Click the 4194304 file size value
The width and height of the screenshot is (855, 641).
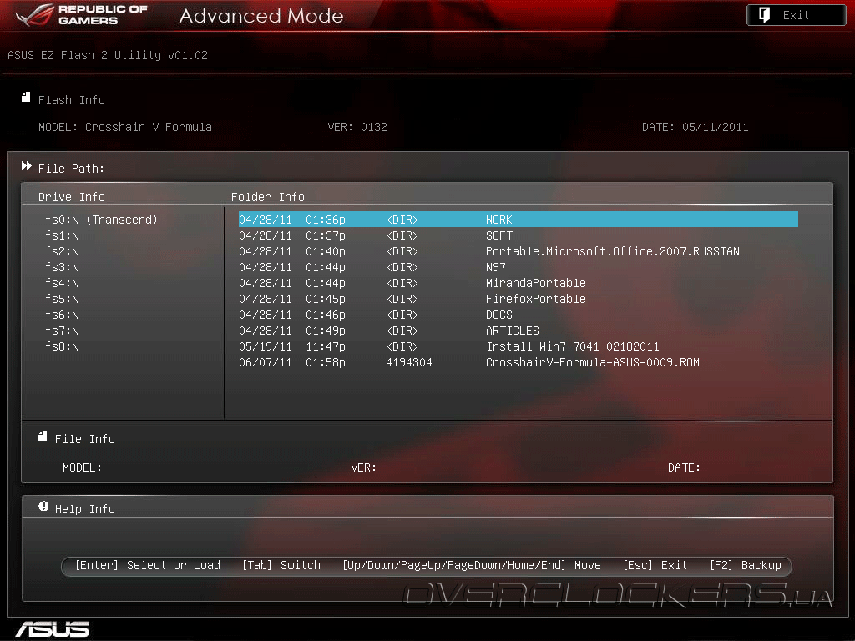point(409,362)
